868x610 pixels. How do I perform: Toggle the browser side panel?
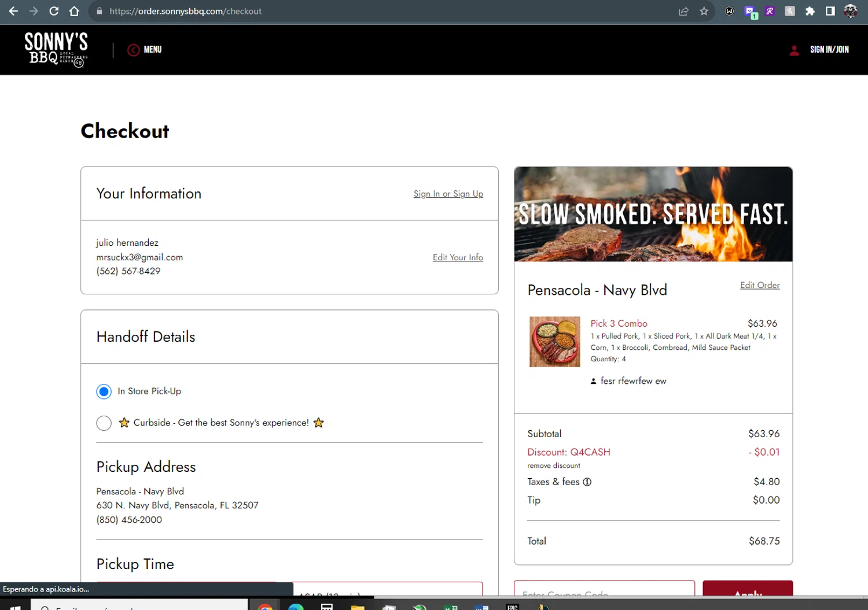830,11
